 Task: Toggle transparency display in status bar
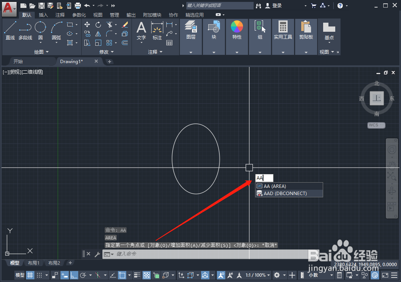click(x=147, y=275)
